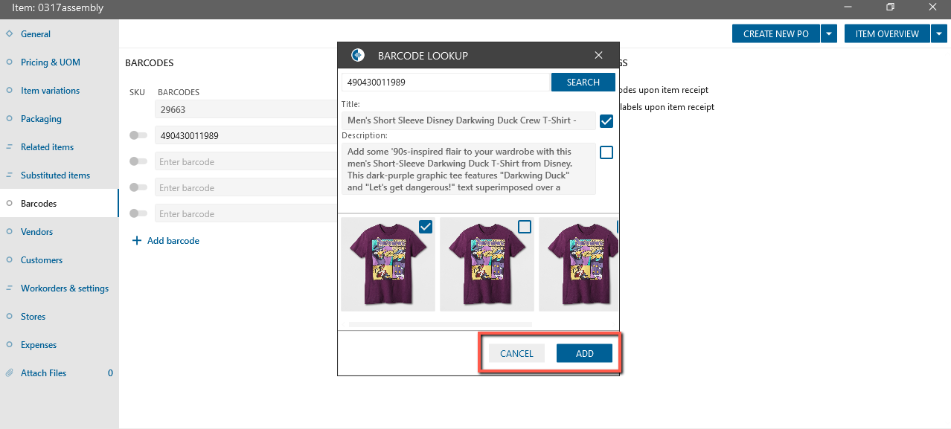Click the barcode lookup search field
This screenshot has height=429, width=951.
[445, 83]
